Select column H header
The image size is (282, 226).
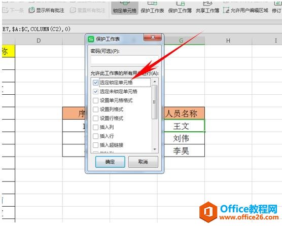point(228,41)
